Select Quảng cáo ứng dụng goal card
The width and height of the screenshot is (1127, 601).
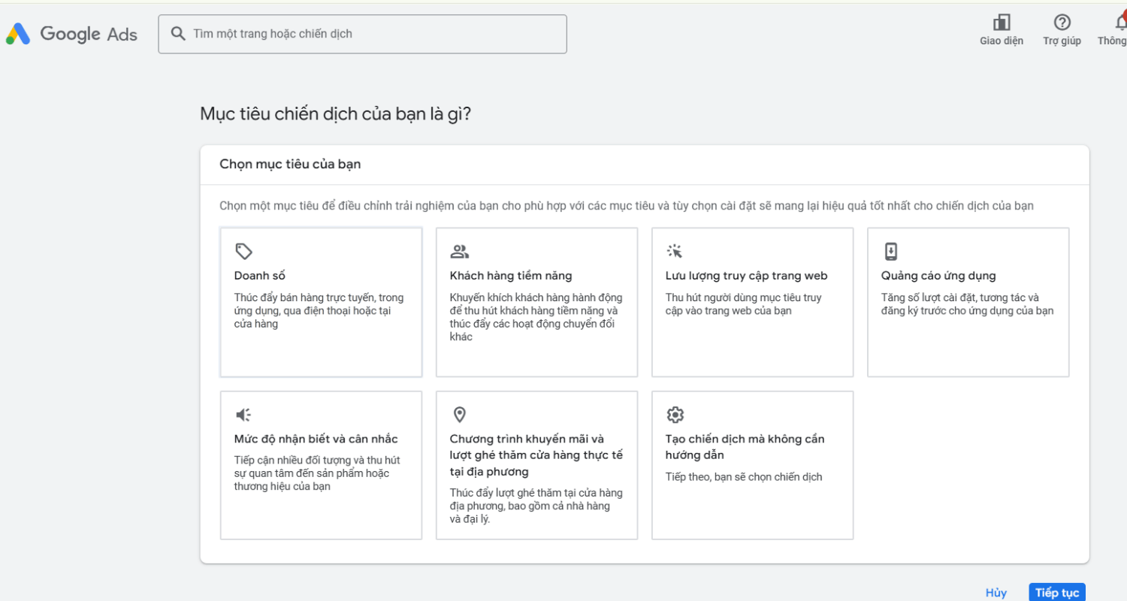968,302
